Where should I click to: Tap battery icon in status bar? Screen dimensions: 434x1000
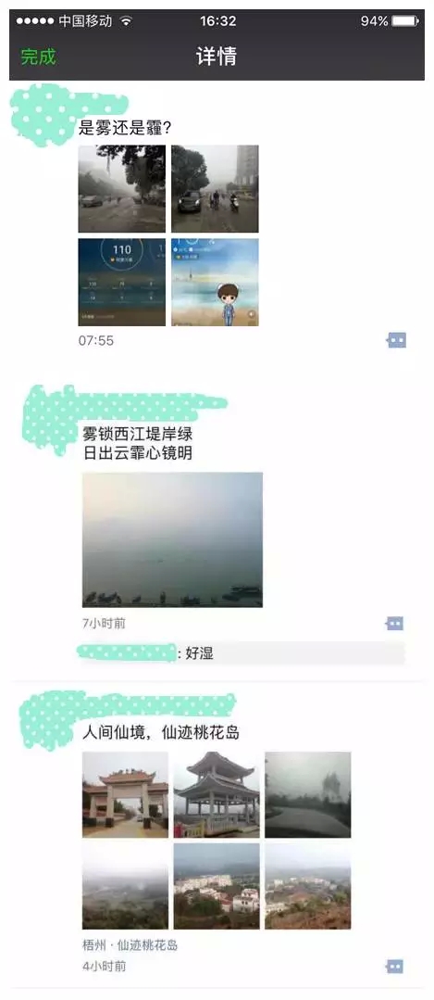click(405, 21)
